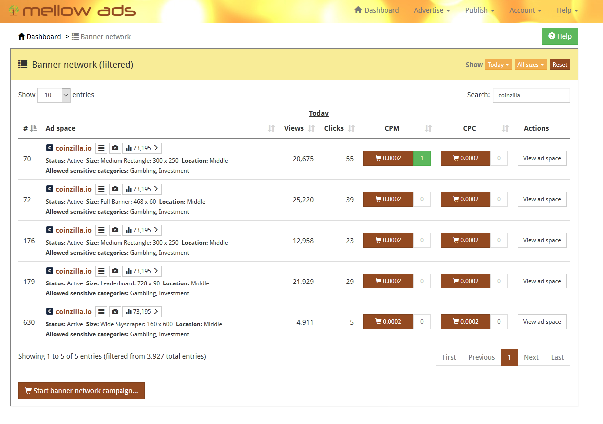603x424 pixels.
Task: Sort by the Views column
Action: [x=299, y=128]
